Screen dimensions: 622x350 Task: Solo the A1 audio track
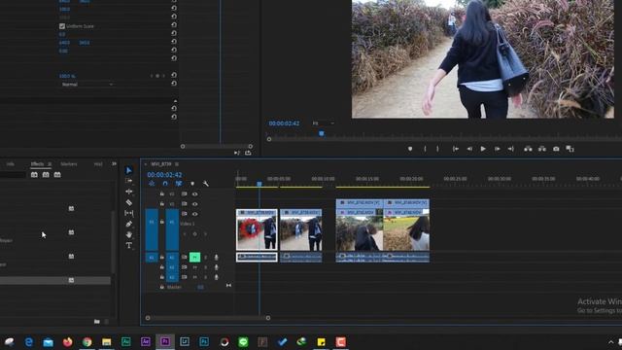(x=205, y=258)
